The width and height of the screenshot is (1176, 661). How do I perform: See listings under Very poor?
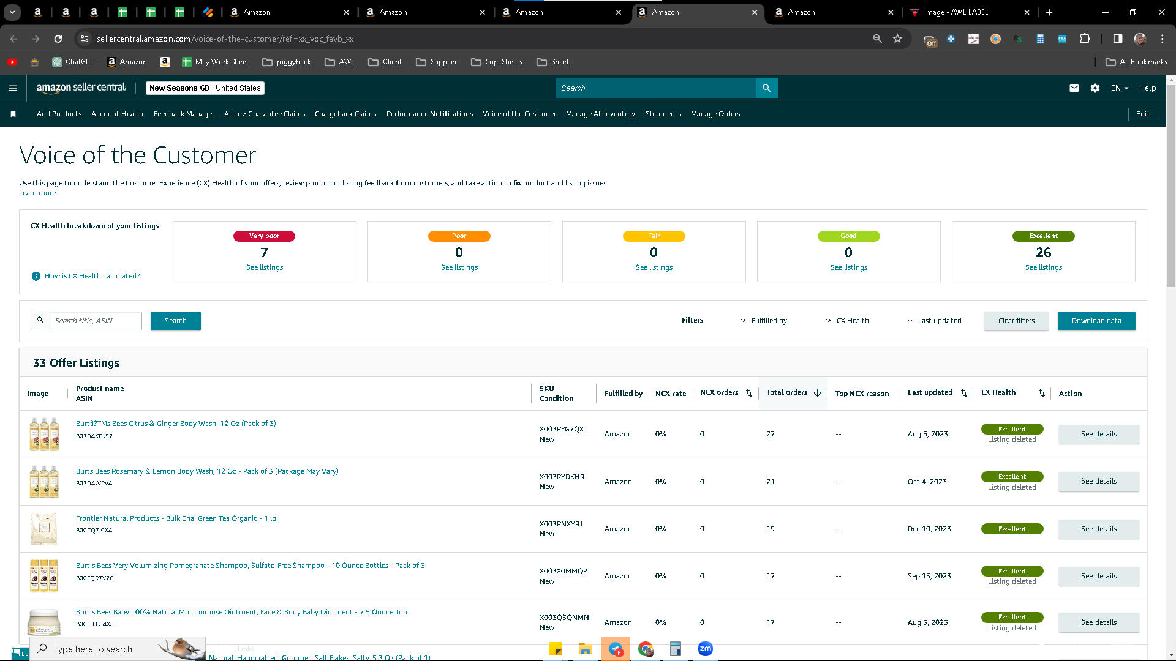[265, 267]
